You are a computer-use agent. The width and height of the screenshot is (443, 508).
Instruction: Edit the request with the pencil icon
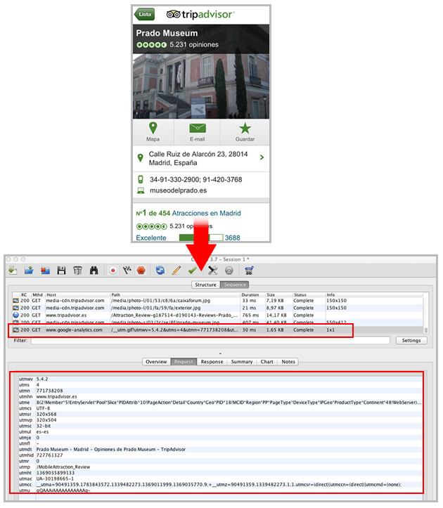coord(176,271)
